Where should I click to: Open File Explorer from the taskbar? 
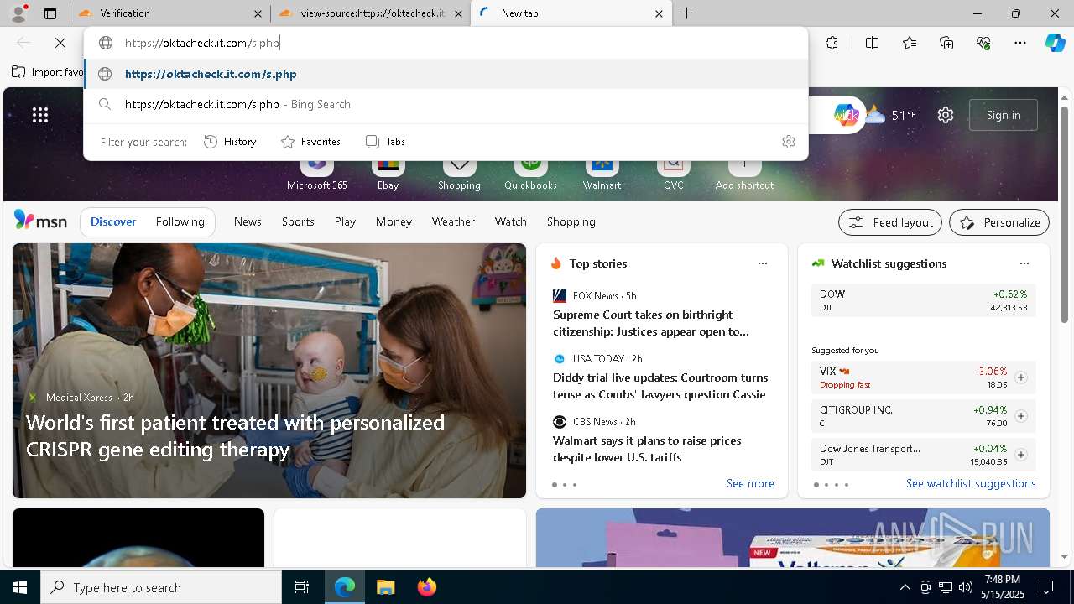[386, 587]
